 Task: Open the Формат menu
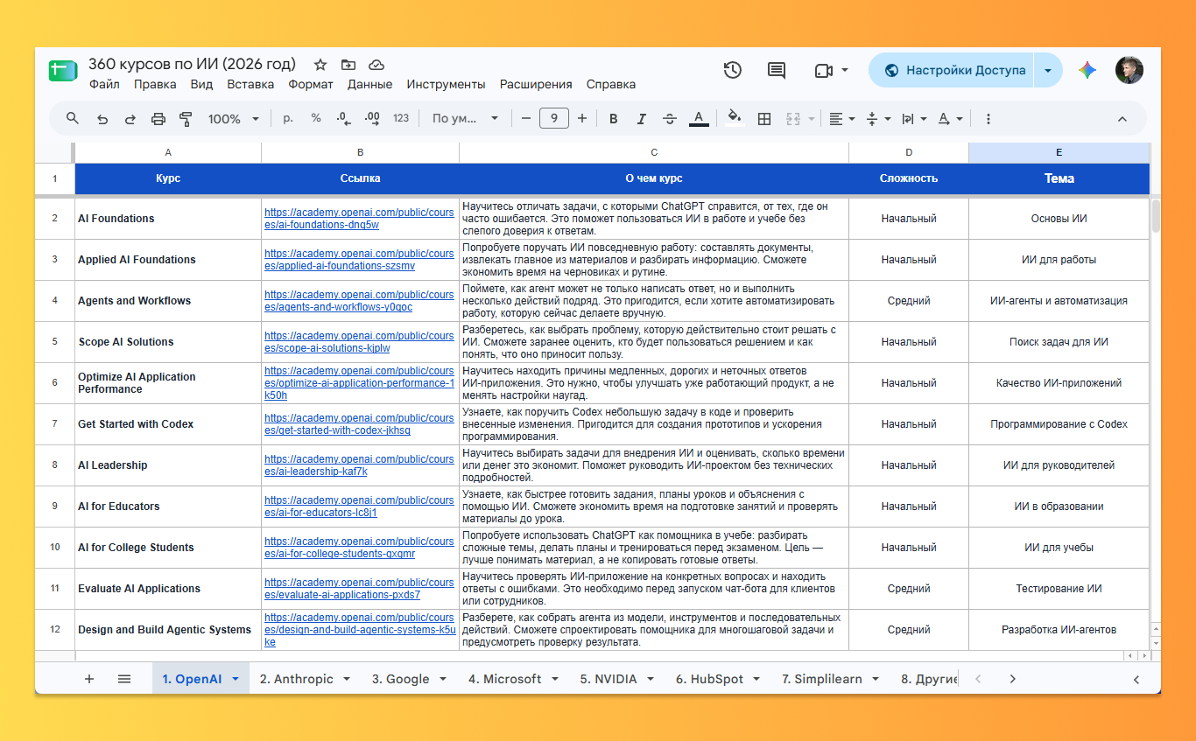(x=311, y=85)
